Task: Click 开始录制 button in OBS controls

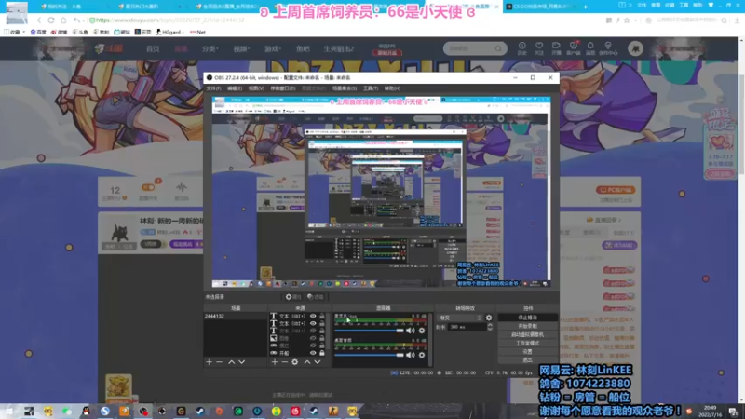Action: pyautogui.click(x=527, y=326)
